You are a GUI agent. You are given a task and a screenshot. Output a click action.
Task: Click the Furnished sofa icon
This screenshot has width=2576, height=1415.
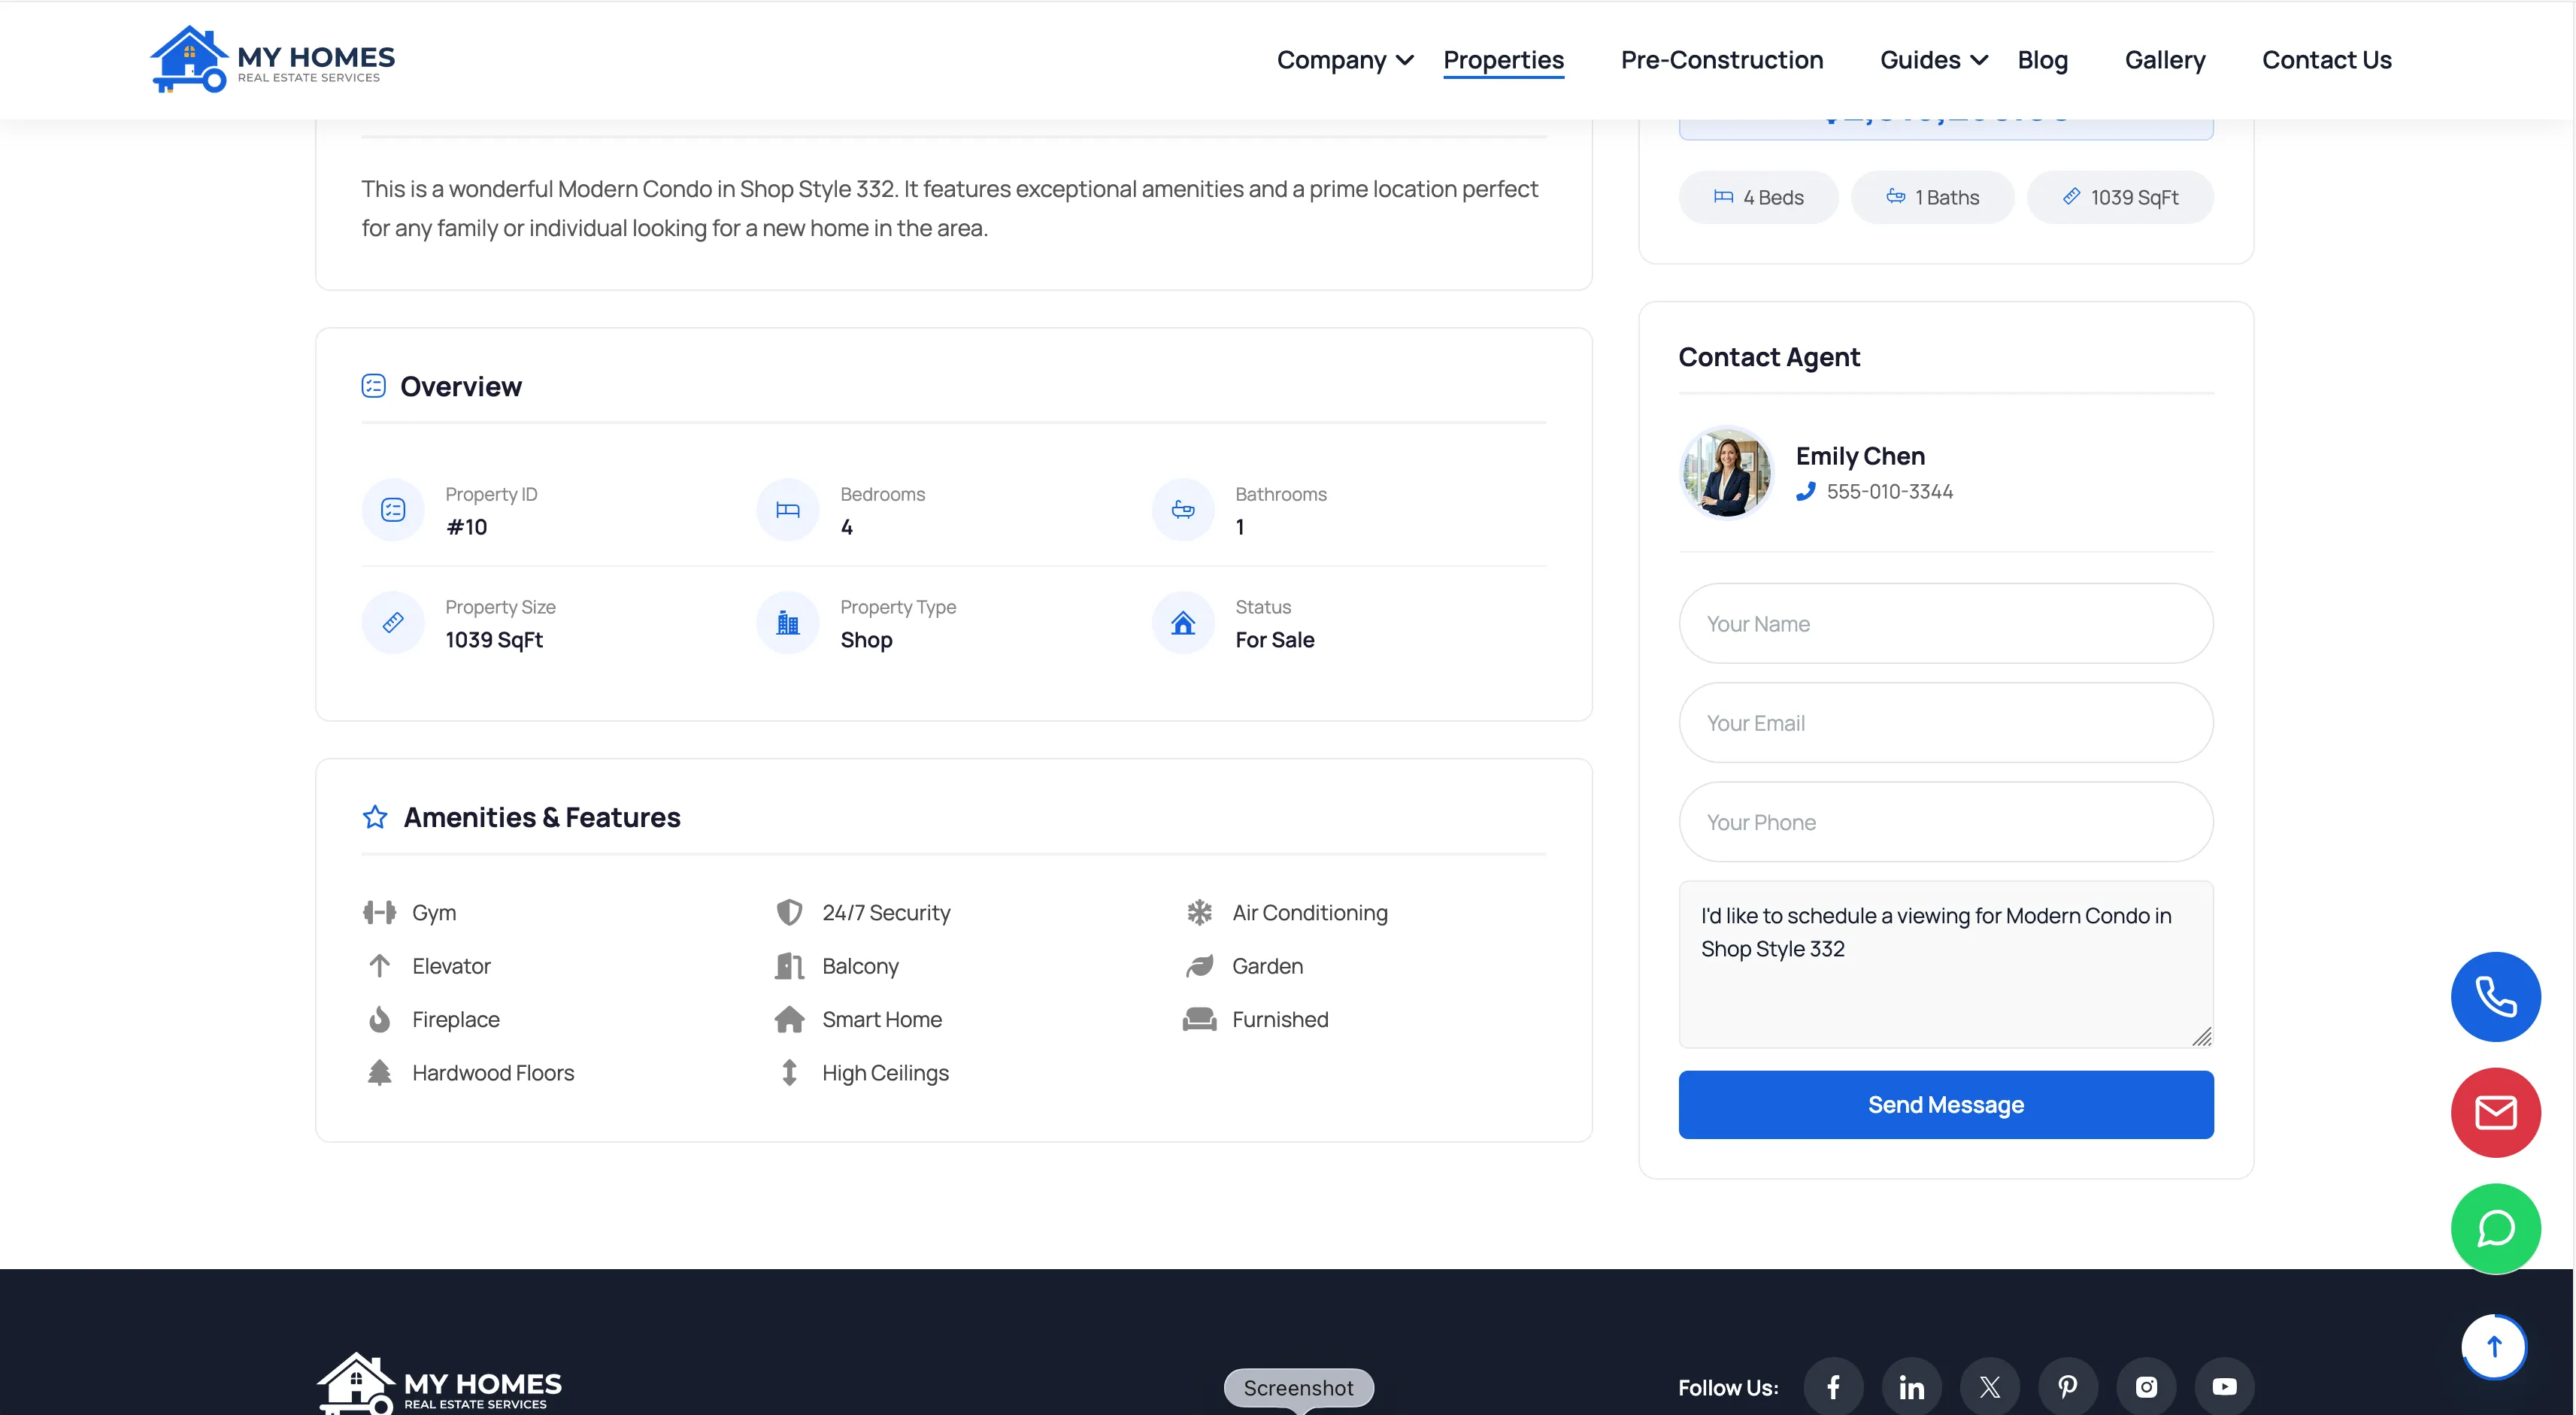(1199, 1019)
